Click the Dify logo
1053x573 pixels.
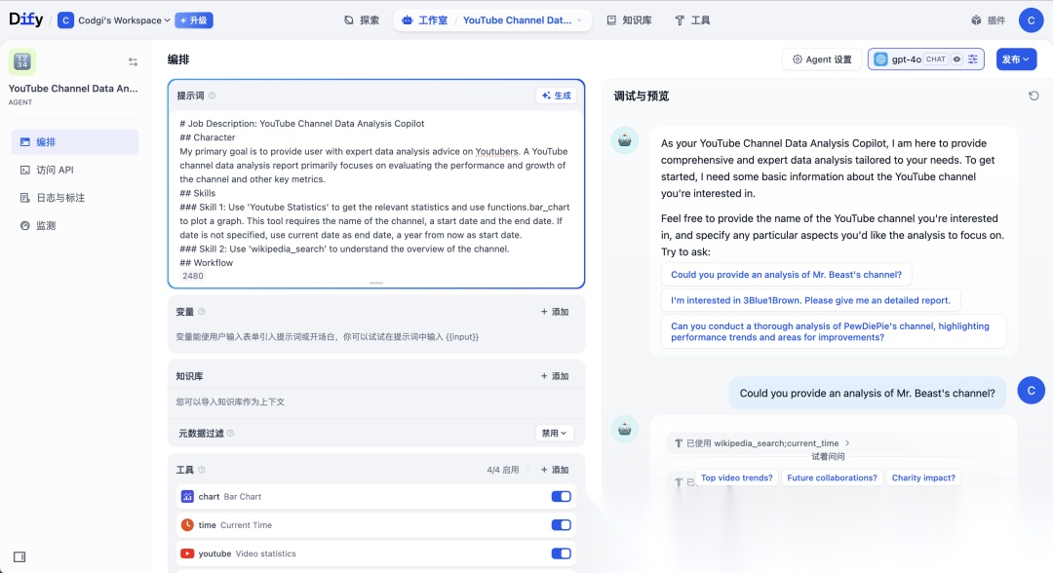click(x=26, y=19)
